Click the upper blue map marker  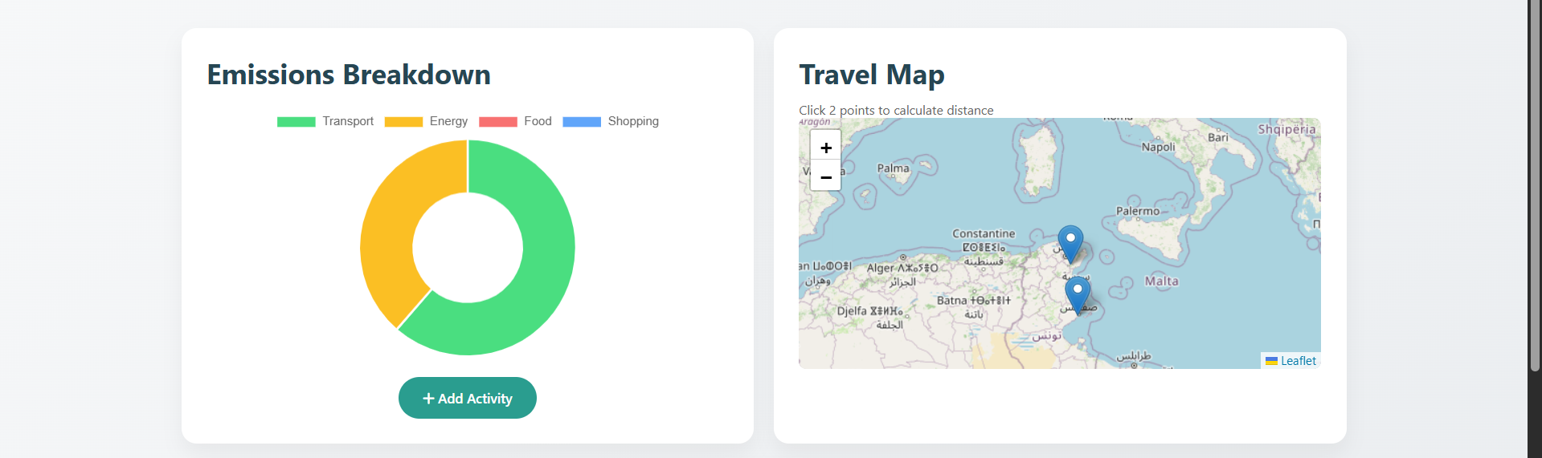(1070, 242)
